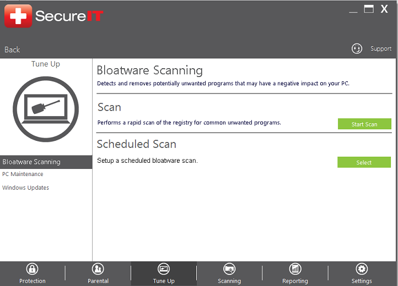Screen dimensions: 398x286
Task: Click Select to set up scheduled scan
Action: click(364, 162)
